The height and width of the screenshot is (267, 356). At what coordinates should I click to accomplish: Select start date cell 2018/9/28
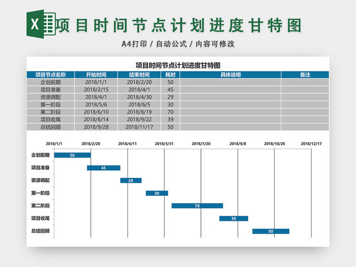click(x=96, y=127)
